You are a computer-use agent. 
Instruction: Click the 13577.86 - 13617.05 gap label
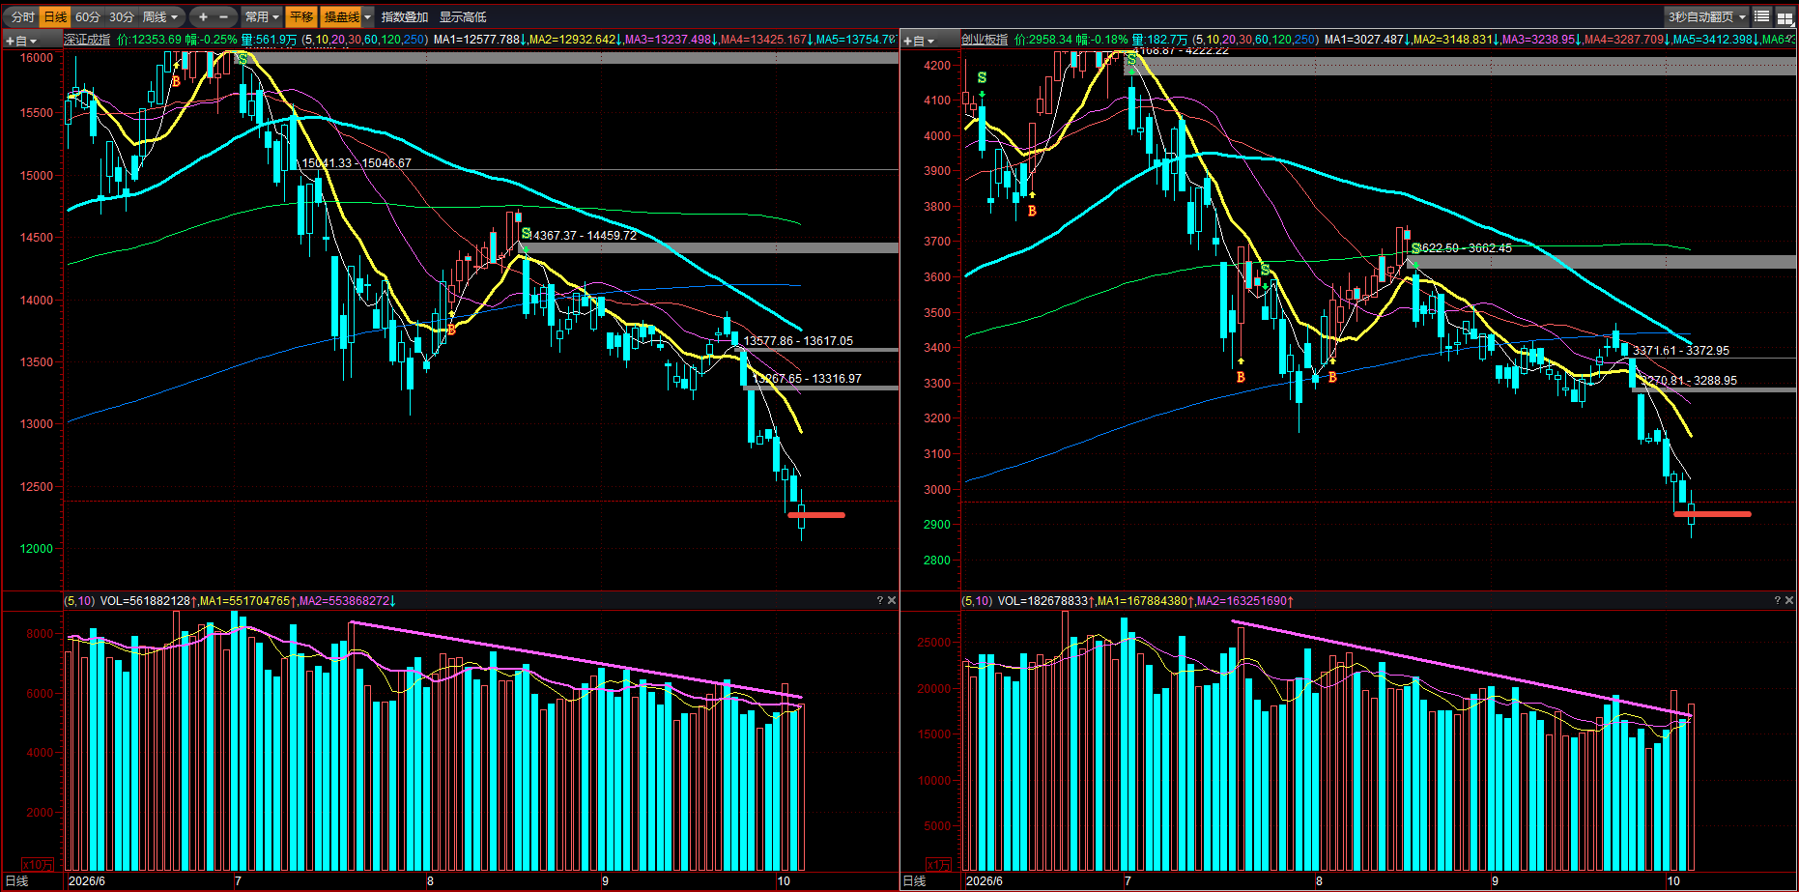point(798,341)
